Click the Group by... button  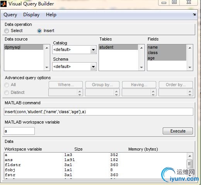pyautogui.click(x=102, y=85)
